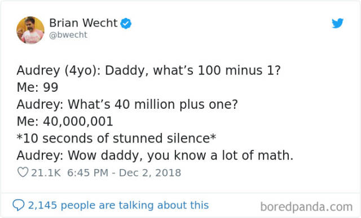Screen dimensions: 361x218
Task: Click the Dec 2, 2018 date
Action: point(150,173)
